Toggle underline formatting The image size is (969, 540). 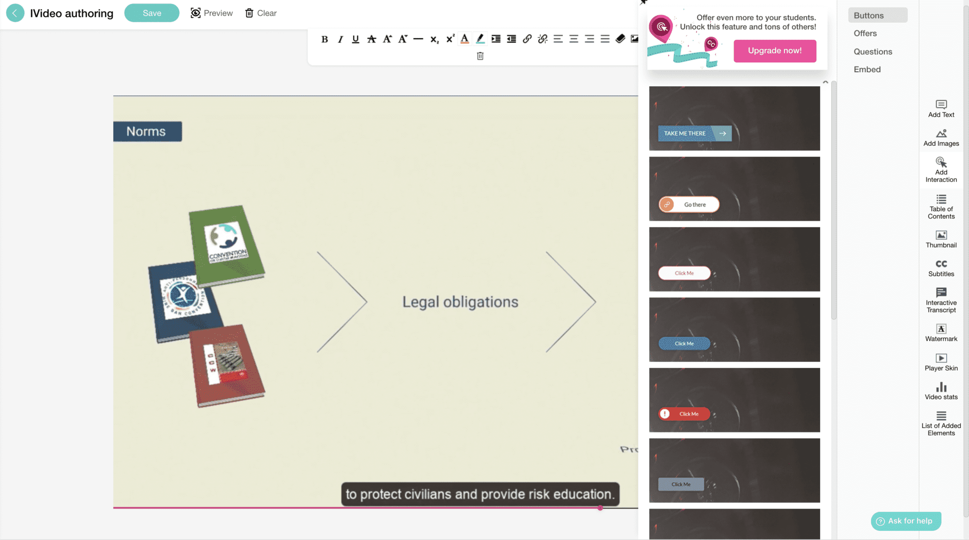point(356,39)
